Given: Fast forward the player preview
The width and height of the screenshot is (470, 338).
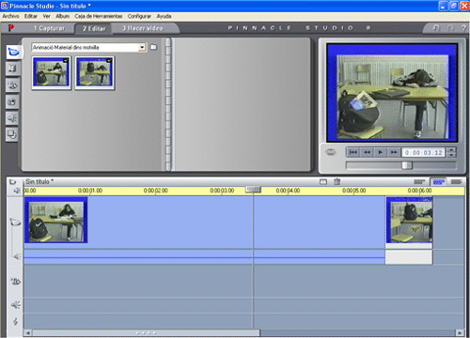Looking at the screenshot, I should tap(394, 152).
